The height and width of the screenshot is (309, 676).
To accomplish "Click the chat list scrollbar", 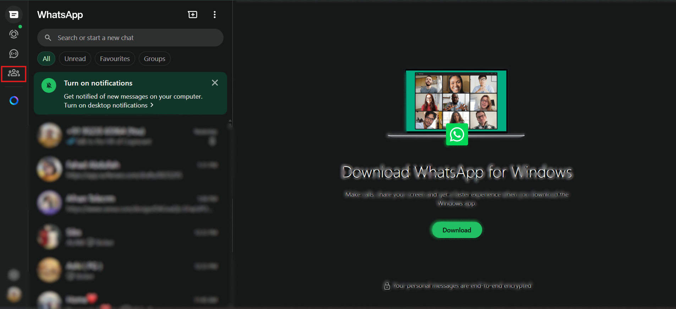I will (x=230, y=213).
